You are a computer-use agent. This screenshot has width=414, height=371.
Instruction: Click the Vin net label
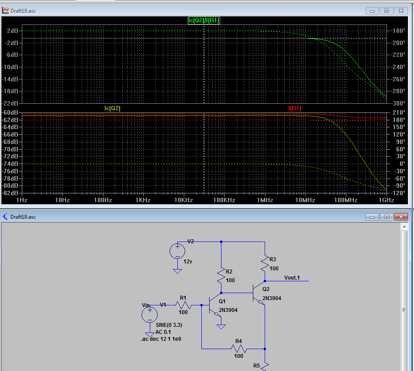click(x=146, y=305)
